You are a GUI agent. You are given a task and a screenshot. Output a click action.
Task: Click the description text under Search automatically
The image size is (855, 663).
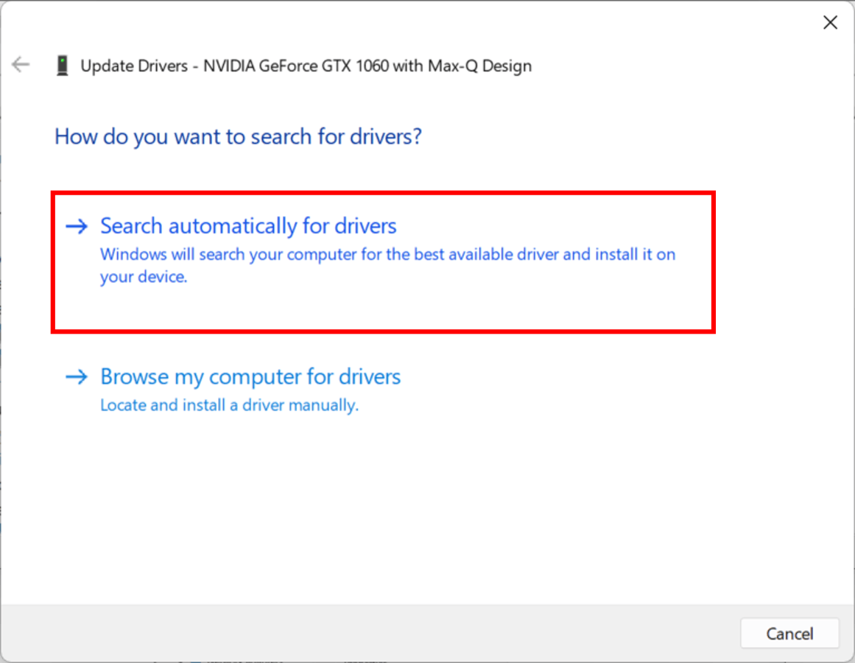[387, 265]
